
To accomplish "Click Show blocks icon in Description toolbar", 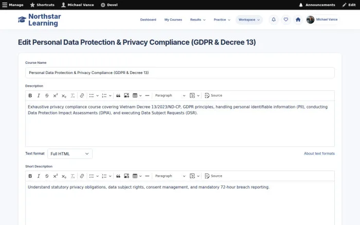I will (x=192, y=96).
